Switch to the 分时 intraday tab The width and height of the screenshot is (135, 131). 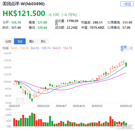pyautogui.click(x=8, y=41)
